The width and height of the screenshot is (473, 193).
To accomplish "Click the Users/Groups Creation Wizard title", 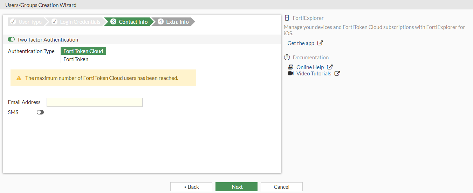I will click(41, 5).
